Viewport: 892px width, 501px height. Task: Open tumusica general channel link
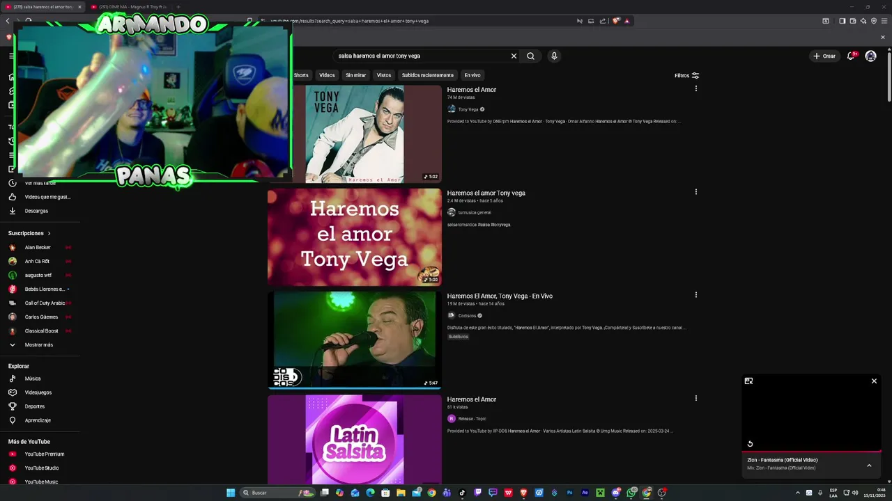click(x=475, y=212)
